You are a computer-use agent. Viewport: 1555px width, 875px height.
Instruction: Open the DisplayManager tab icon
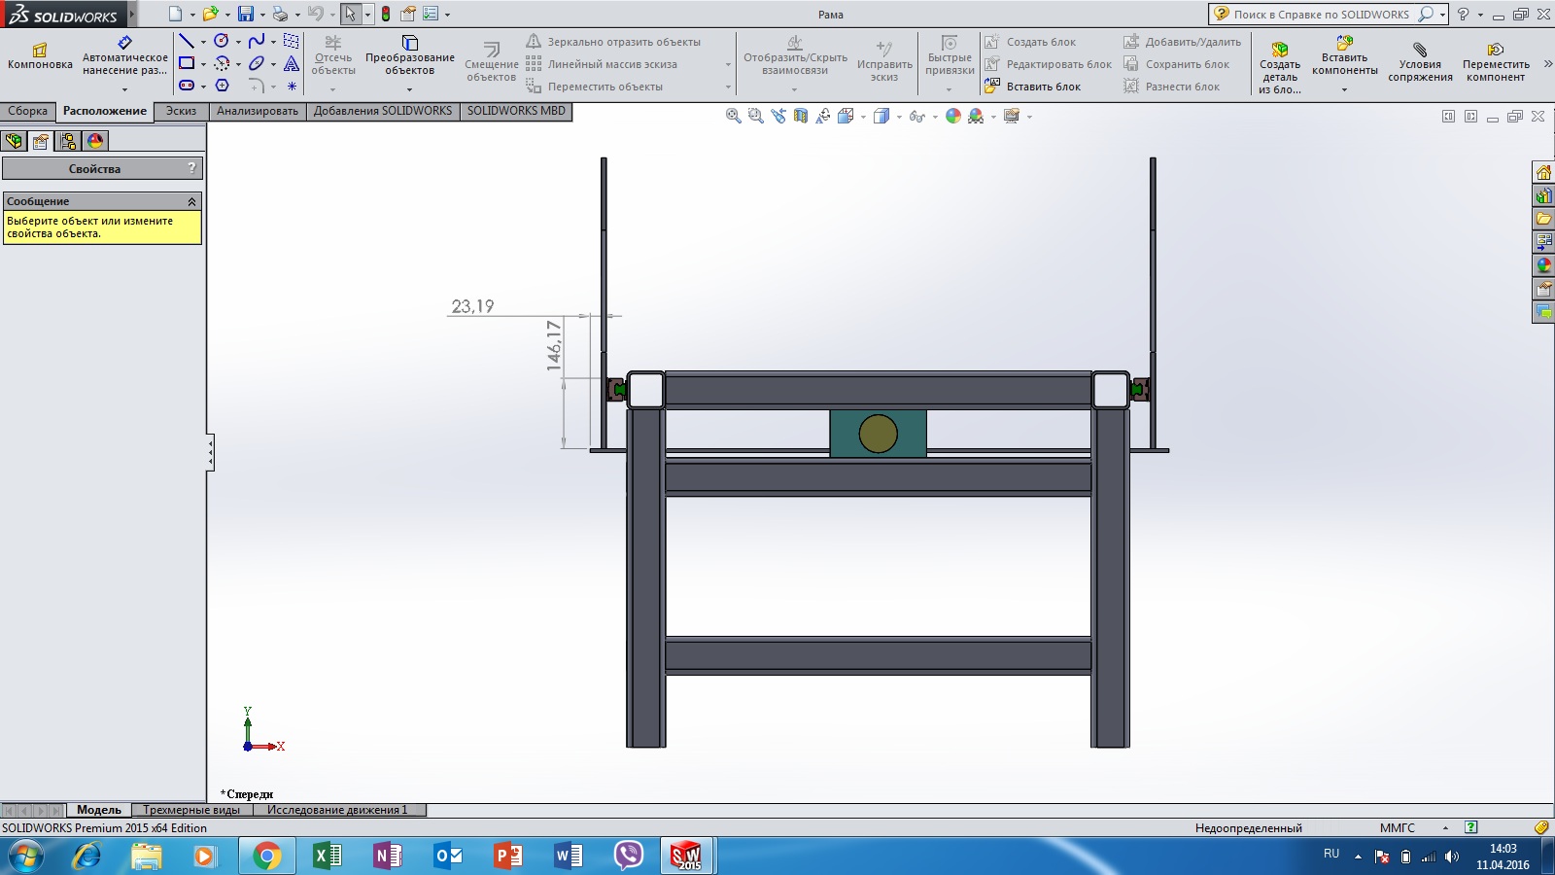[x=95, y=141]
